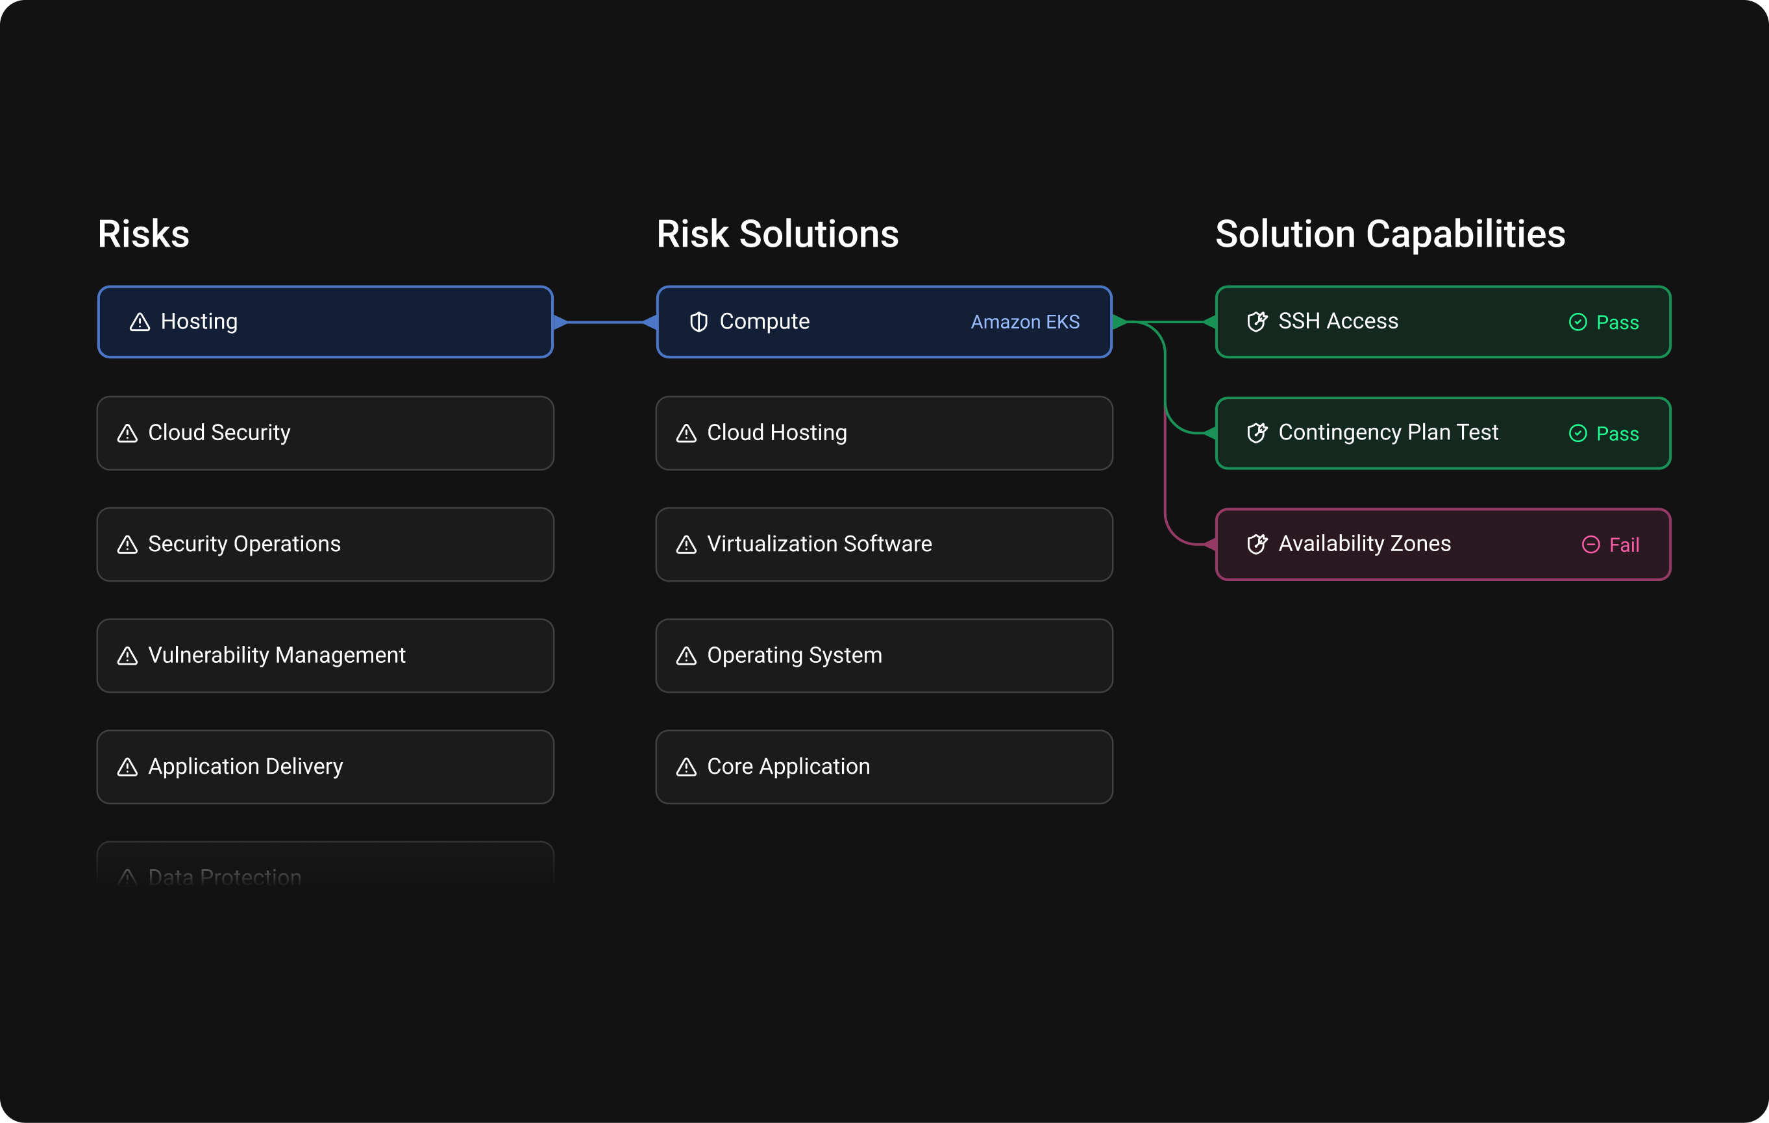Screen dimensions: 1769x1123
Task: Click shield-check icon on Availability Zones card
Action: pyautogui.click(x=1257, y=544)
